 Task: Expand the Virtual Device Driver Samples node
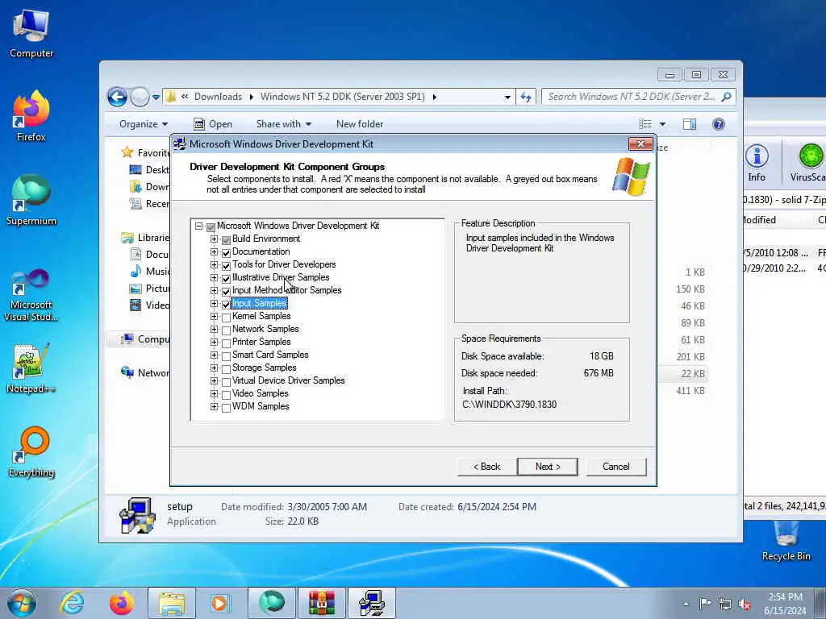(214, 380)
